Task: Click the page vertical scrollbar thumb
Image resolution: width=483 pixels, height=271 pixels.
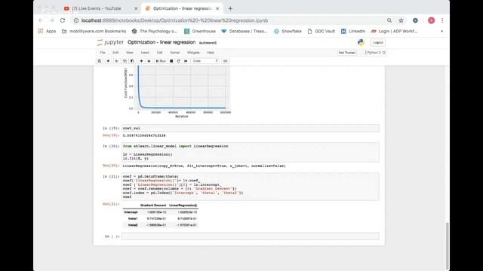Action: tap(447, 246)
